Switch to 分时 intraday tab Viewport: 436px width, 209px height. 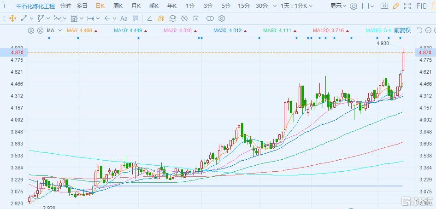(x=65, y=6)
